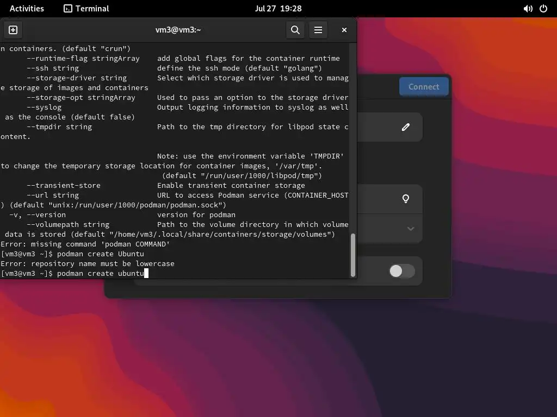Expand the chevron dropdown in background window
Viewport: 557px width, 417px height.
[x=411, y=229]
